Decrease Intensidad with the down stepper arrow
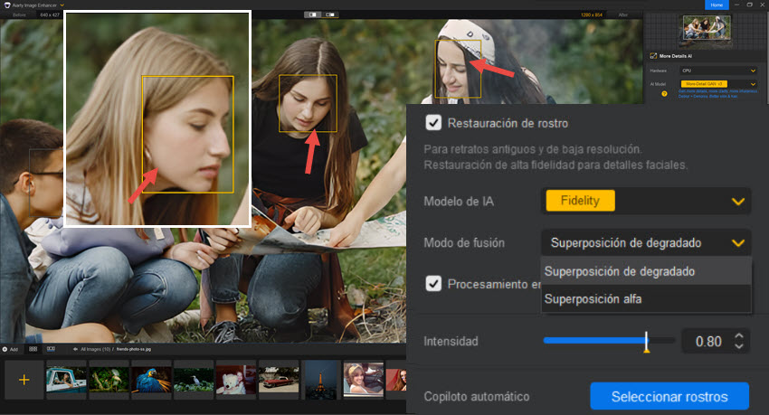769x415 pixels. tap(739, 345)
